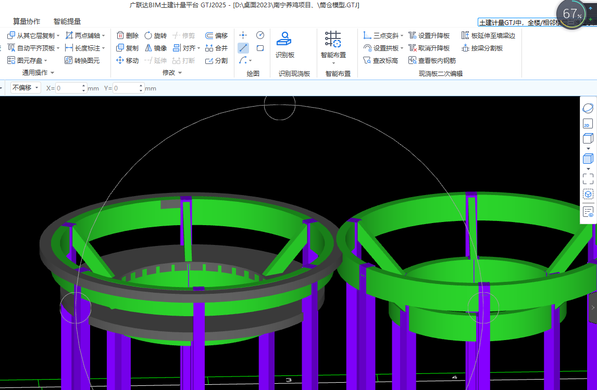
Task: Open 对齐 align dropdown arrow
Action: click(x=199, y=48)
